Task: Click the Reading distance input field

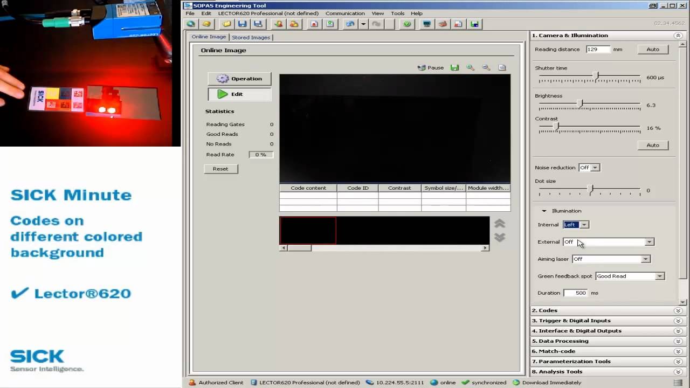Action: click(x=598, y=49)
